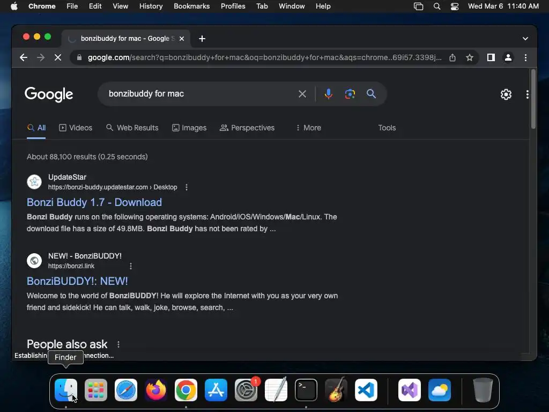Open the Bonzi Buddy 1.7 - Download link
The height and width of the screenshot is (412, 549).
pos(94,202)
